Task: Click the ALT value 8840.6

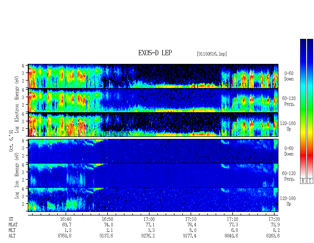Action: [x=231, y=236]
